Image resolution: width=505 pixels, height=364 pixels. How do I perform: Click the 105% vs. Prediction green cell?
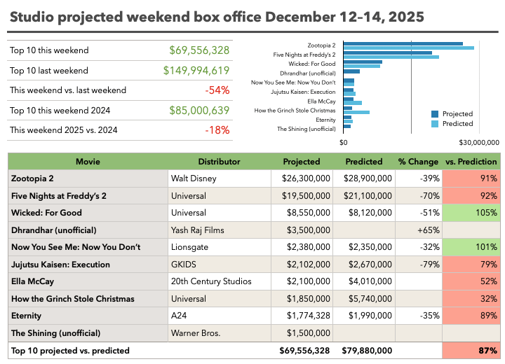471,213
